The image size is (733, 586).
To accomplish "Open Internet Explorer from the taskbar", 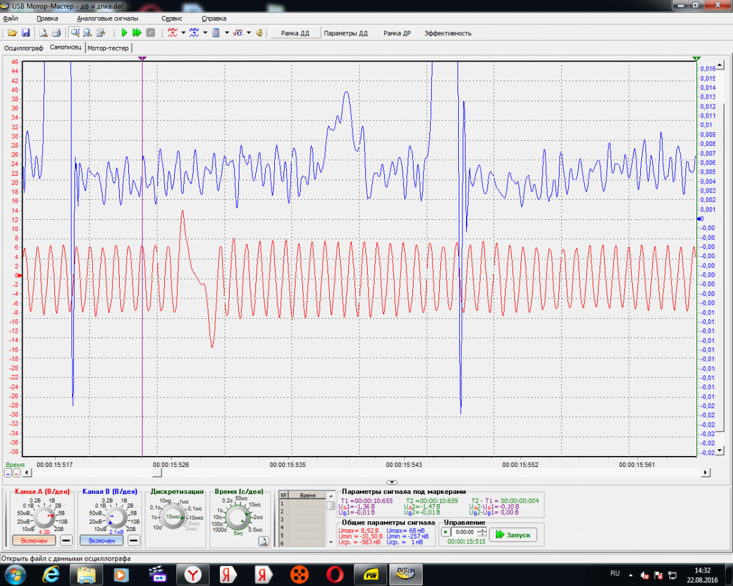I will pos(52,574).
